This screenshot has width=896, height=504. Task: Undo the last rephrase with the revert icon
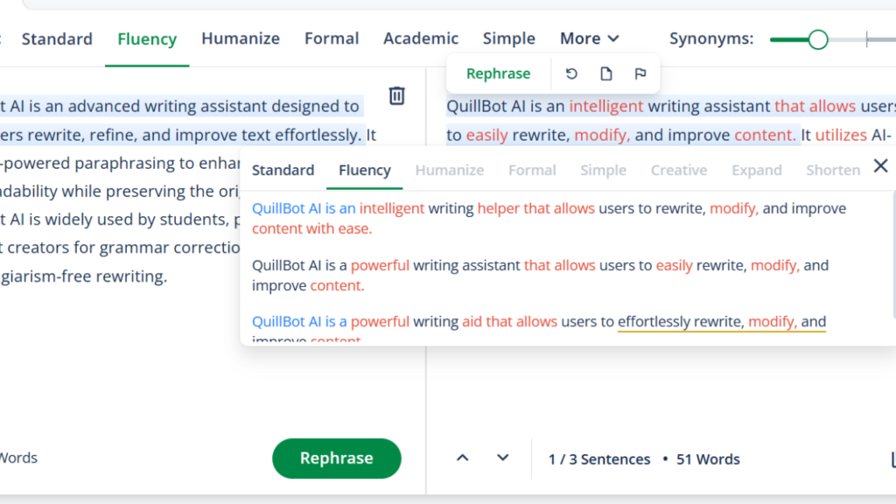tap(571, 73)
